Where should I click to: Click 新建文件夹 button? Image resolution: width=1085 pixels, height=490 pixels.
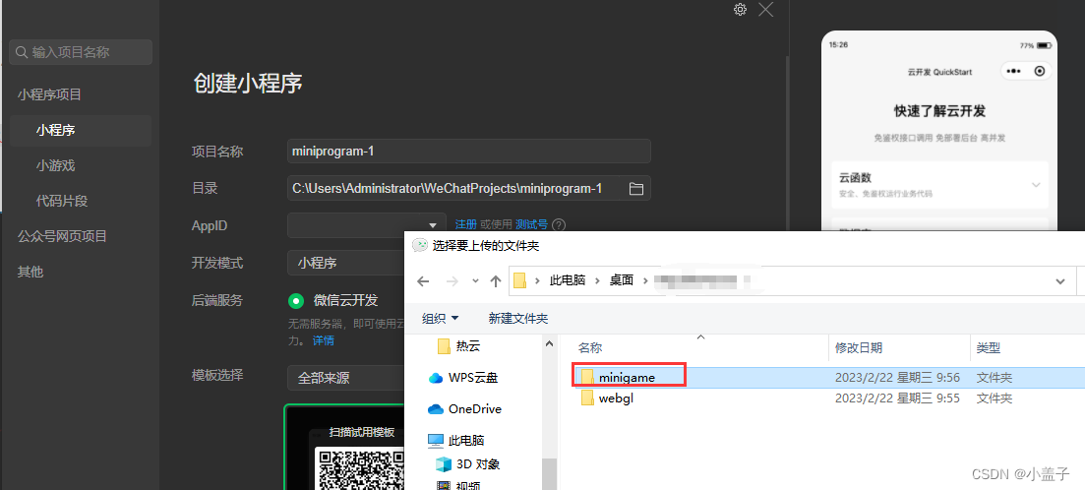click(518, 319)
